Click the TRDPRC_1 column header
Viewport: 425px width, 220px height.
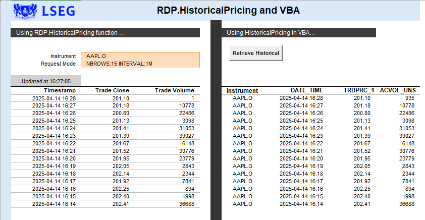(359, 90)
